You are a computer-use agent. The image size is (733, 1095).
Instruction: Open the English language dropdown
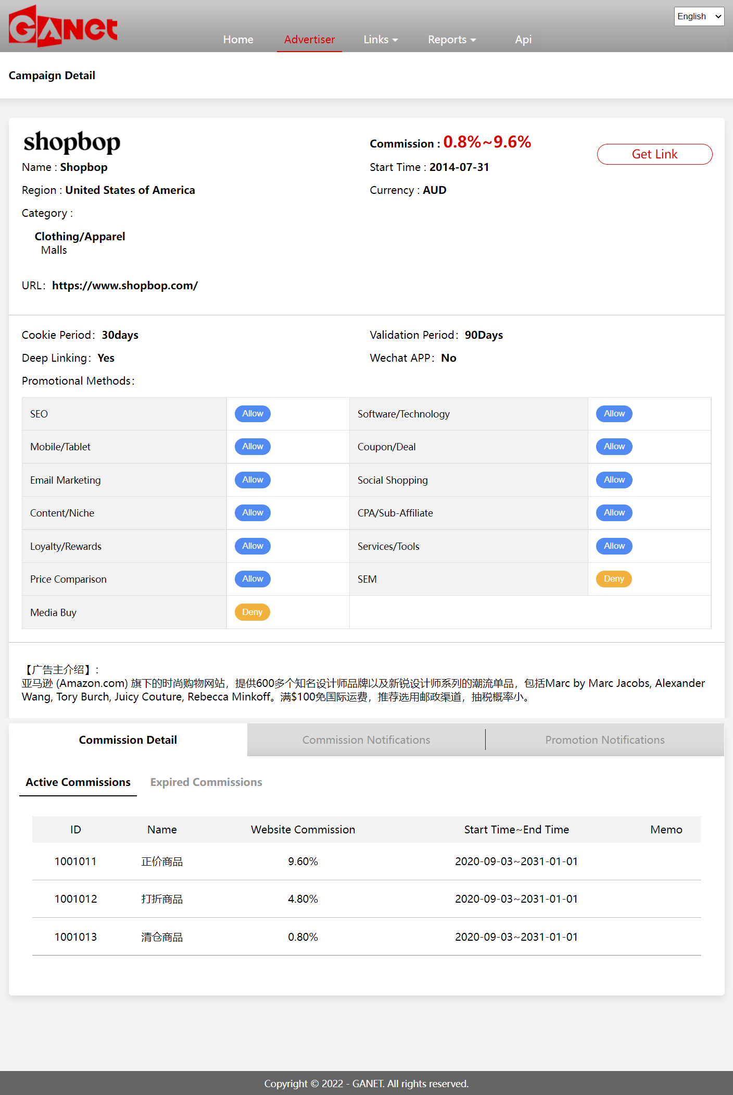click(699, 16)
